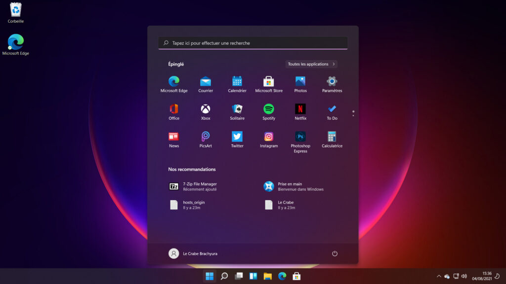The width and height of the screenshot is (506, 284).
Task: Launch Netflix from the Start menu
Action: 300,112
